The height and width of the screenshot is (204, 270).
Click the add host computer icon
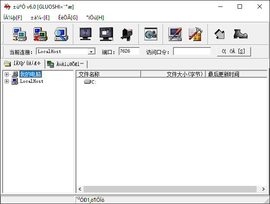point(19,34)
